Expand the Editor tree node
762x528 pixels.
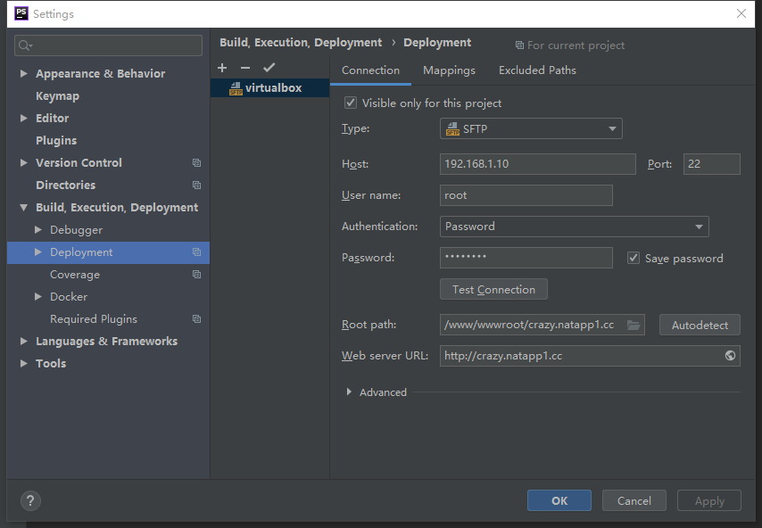pos(23,118)
